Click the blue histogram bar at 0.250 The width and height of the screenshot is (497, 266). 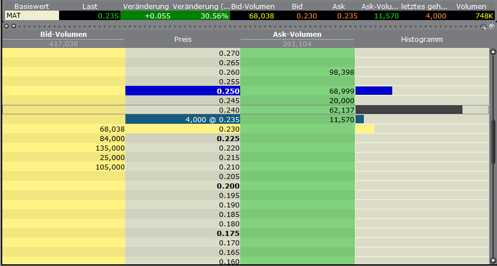pyautogui.click(x=373, y=90)
